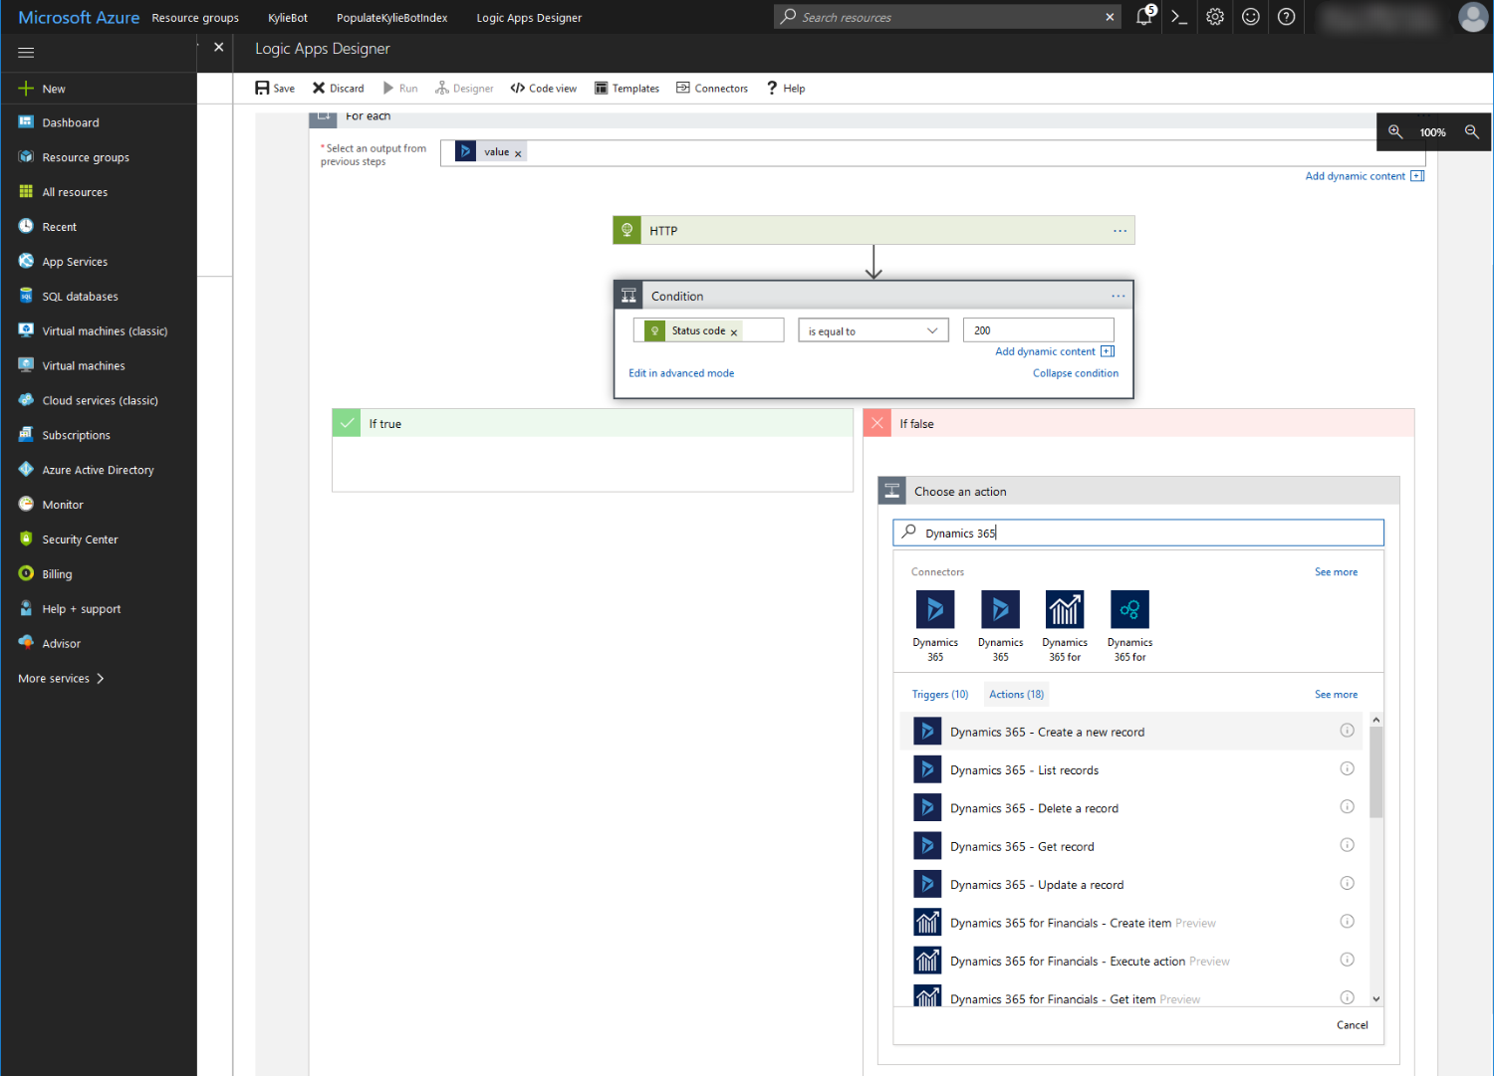Image resolution: width=1494 pixels, height=1076 pixels.
Task: Clear the Search resources box
Action: tap(1110, 17)
